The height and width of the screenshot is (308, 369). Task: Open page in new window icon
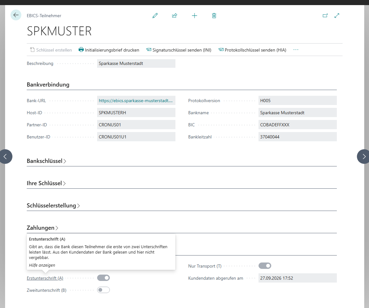pos(325,16)
